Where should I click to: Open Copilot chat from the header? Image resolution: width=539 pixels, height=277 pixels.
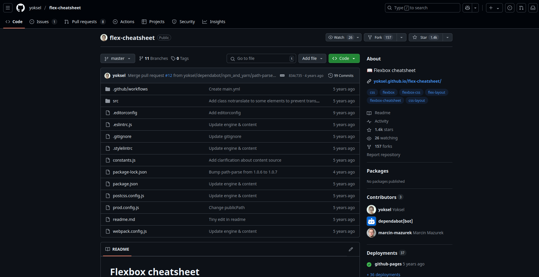point(467,8)
